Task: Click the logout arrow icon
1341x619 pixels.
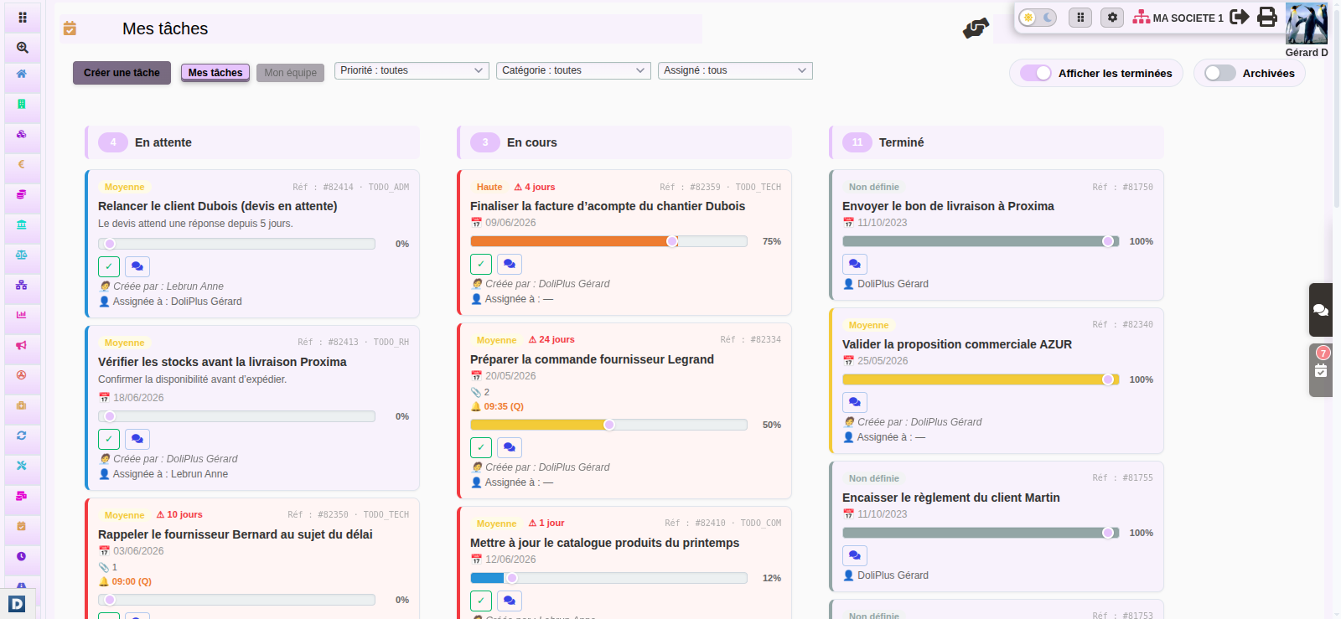Action: coord(1240,17)
